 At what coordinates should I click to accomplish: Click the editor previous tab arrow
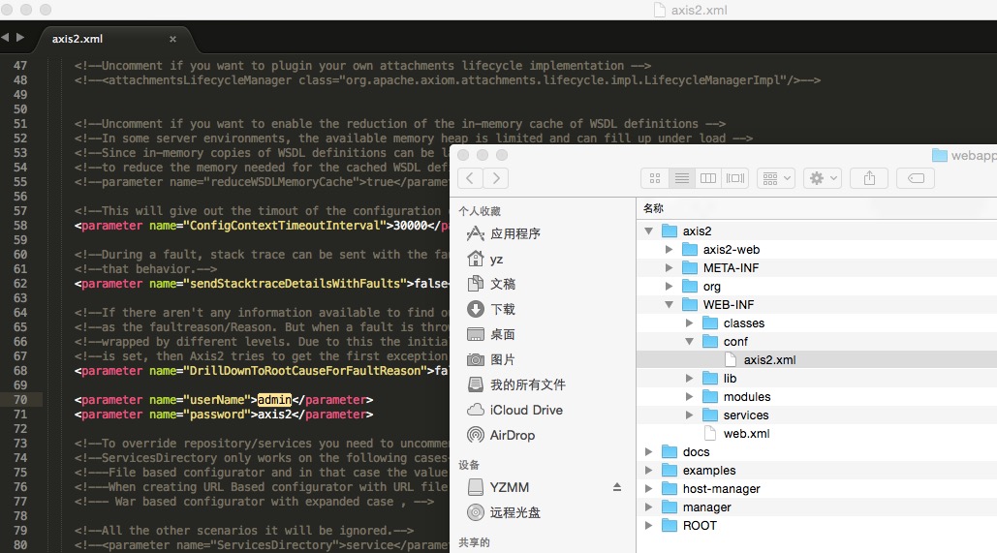pos(5,38)
